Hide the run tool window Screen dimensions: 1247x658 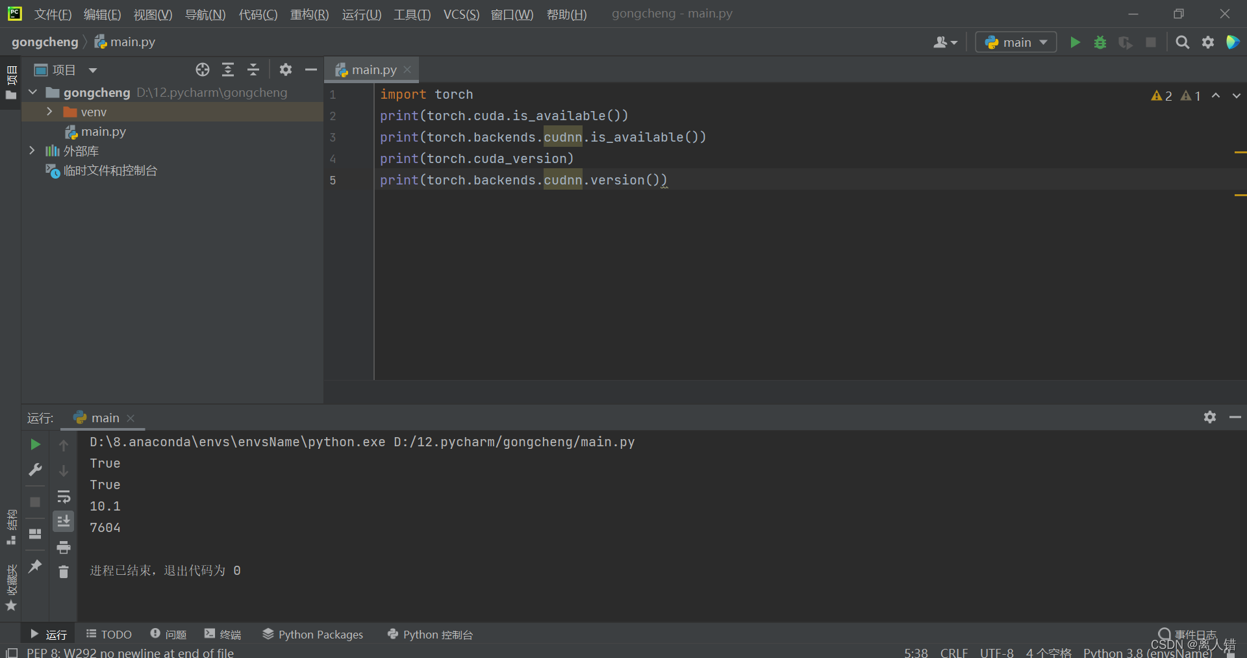click(x=1235, y=417)
